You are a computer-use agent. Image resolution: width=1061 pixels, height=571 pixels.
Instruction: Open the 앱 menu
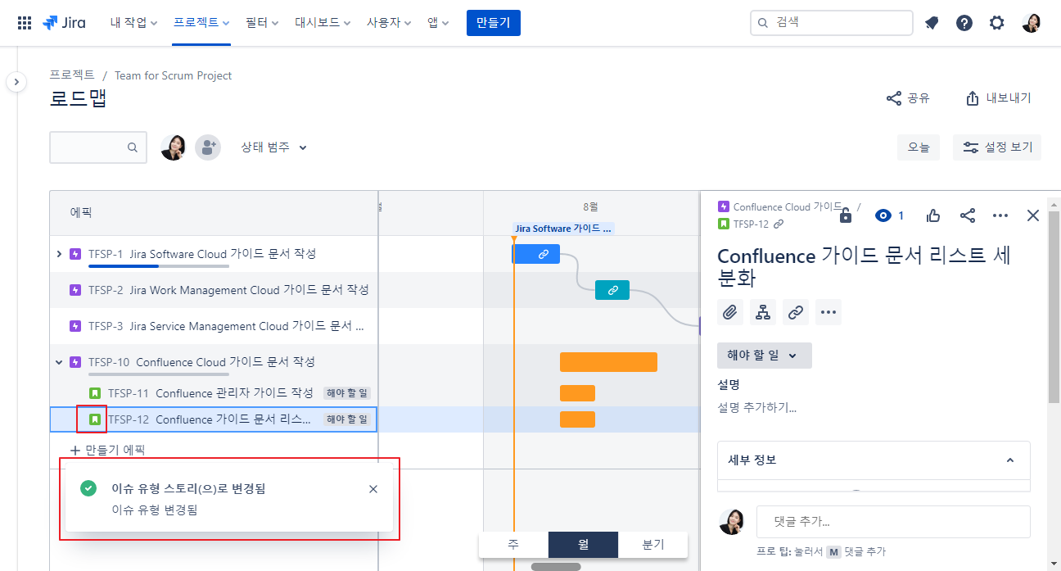pos(438,23)
